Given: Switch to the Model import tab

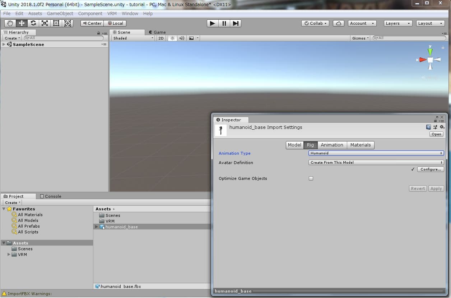Looking at the screenshot, I should tap(294, 145).
